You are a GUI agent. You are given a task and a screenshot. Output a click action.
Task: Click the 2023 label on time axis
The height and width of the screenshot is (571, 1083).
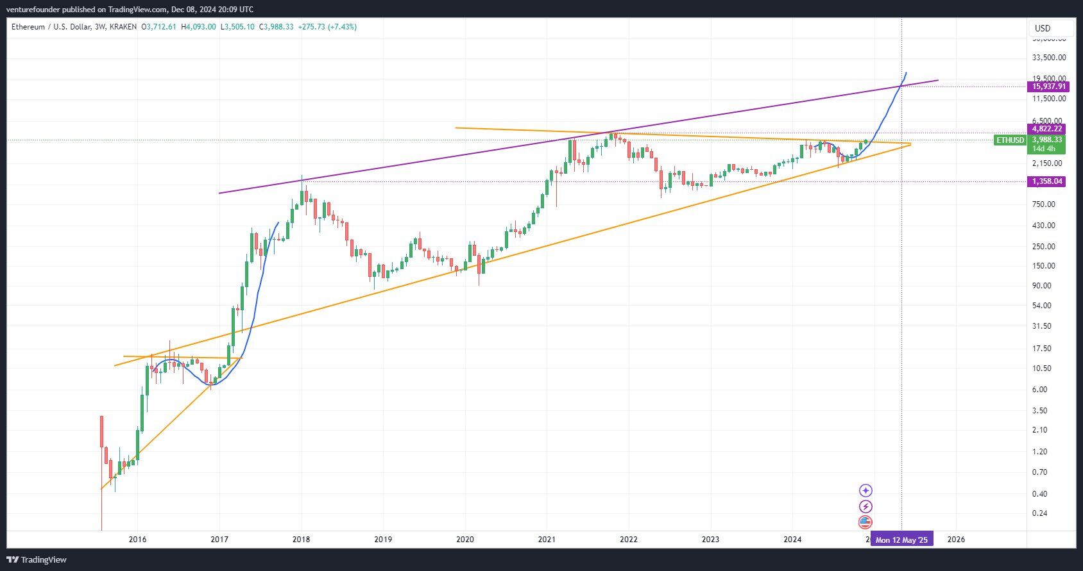point(710,540)
